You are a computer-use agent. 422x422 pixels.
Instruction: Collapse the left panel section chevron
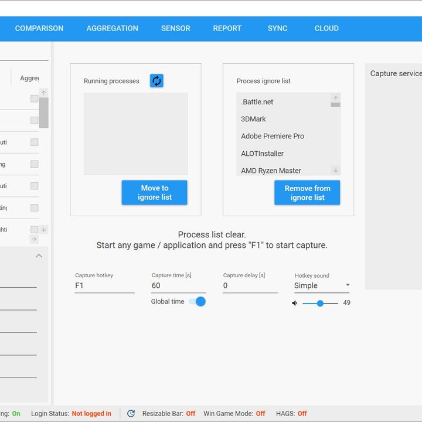click(x=39, y=256)
